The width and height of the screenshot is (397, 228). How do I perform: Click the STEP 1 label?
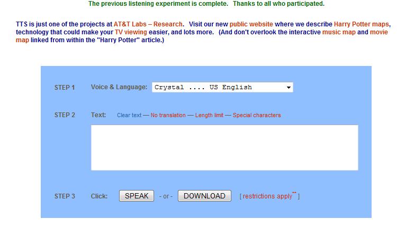pyautogui.click(x=65, y=88)
